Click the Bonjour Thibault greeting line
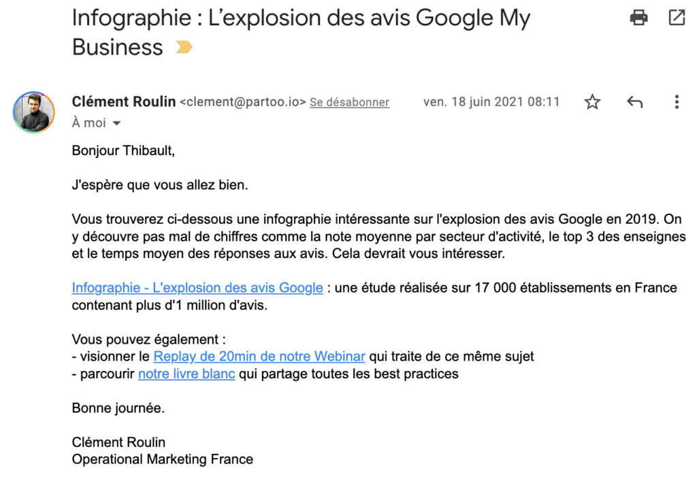 124,150
